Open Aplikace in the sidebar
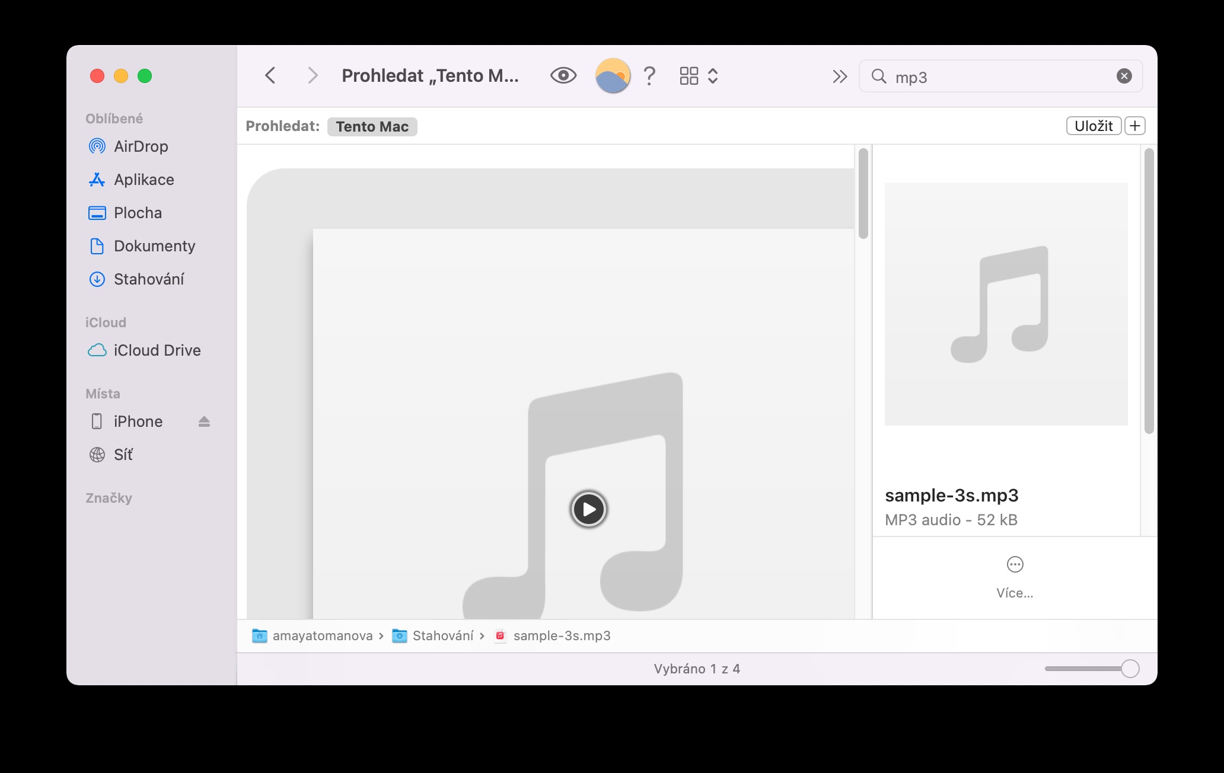1224x773 pixels. coord(144,180)
